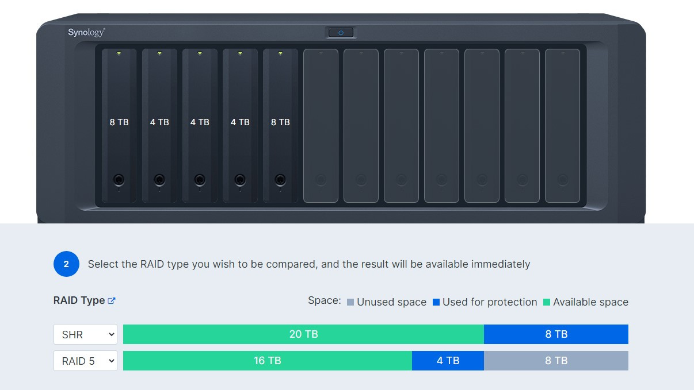Open the SHR RAID type dropdown
The image size is (694, 390).
pos(85,334)
